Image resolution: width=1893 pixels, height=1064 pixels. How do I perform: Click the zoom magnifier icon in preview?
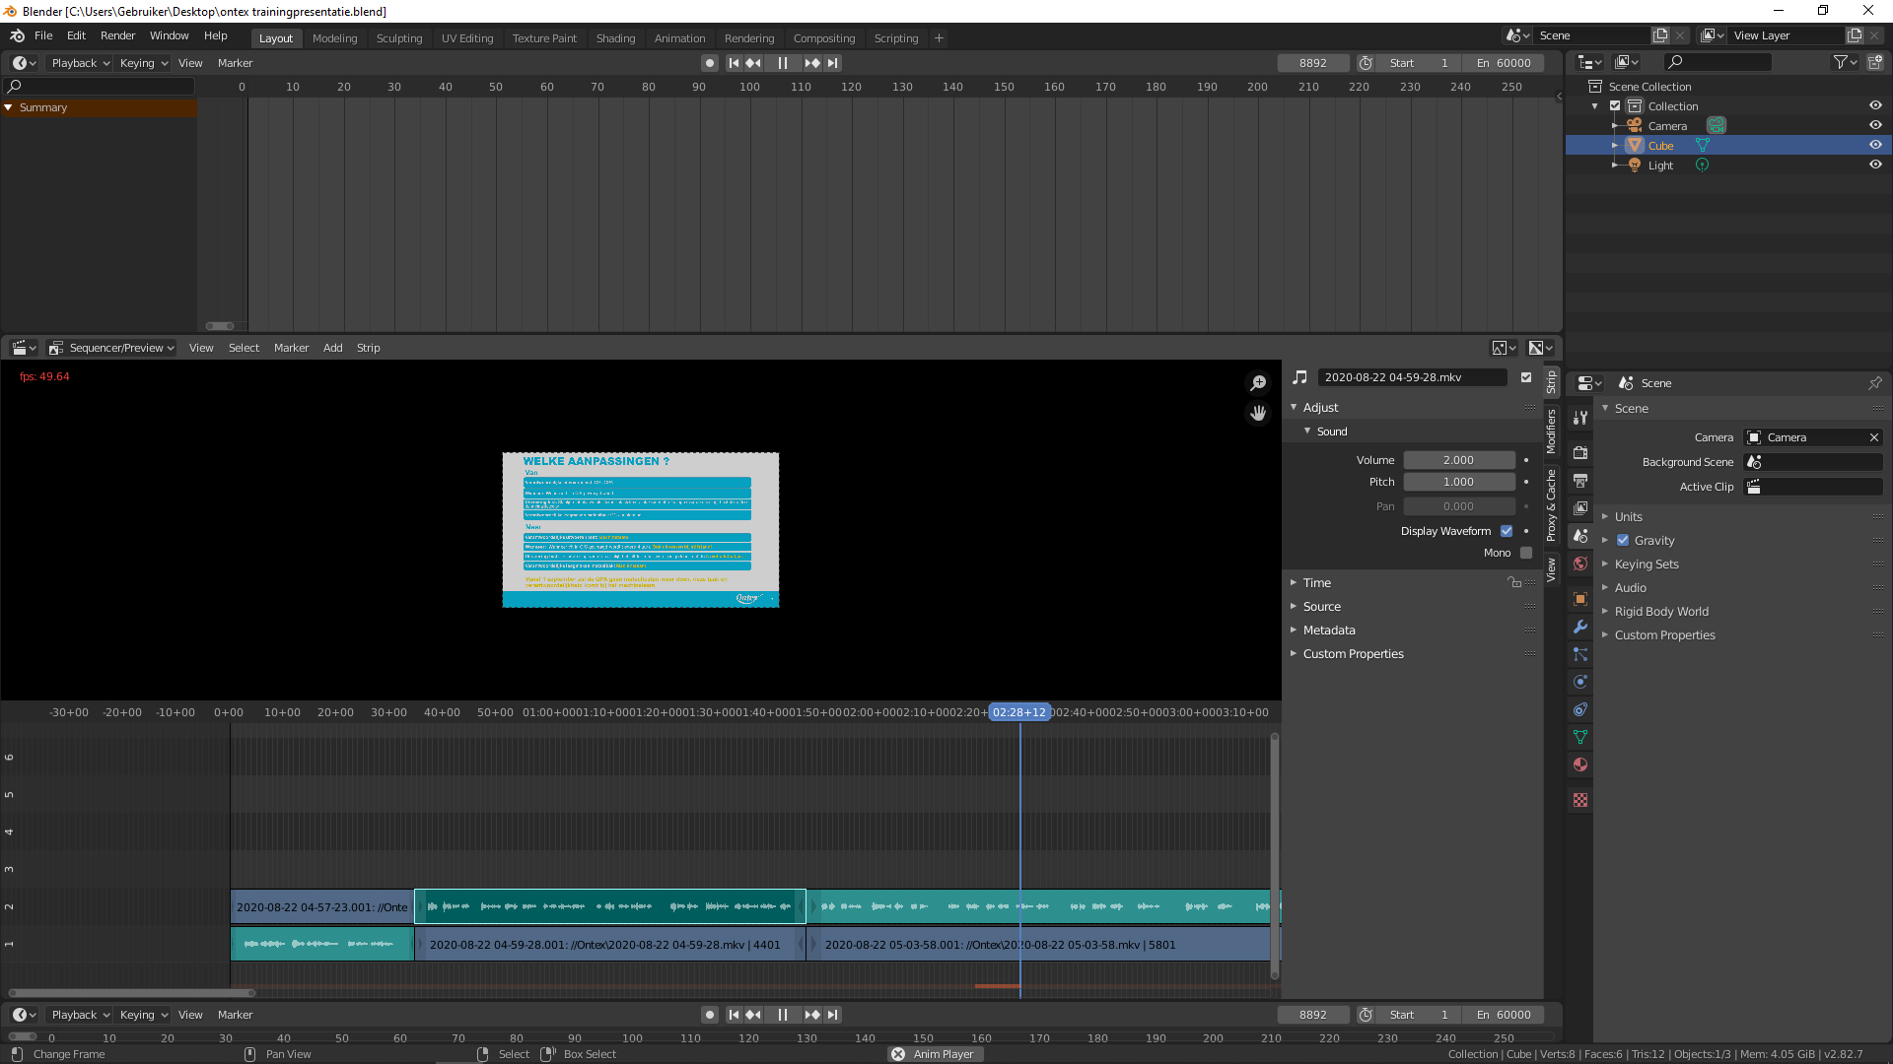click(1258, 383)
